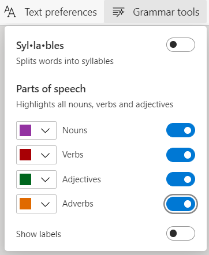Open the Text preferences tab
The height and width of the screenshot is (255, 209).
tap(51, 12)
